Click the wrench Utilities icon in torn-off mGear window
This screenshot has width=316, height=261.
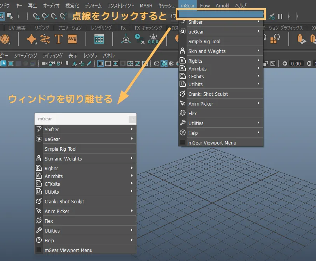click(x=38, y=231)
